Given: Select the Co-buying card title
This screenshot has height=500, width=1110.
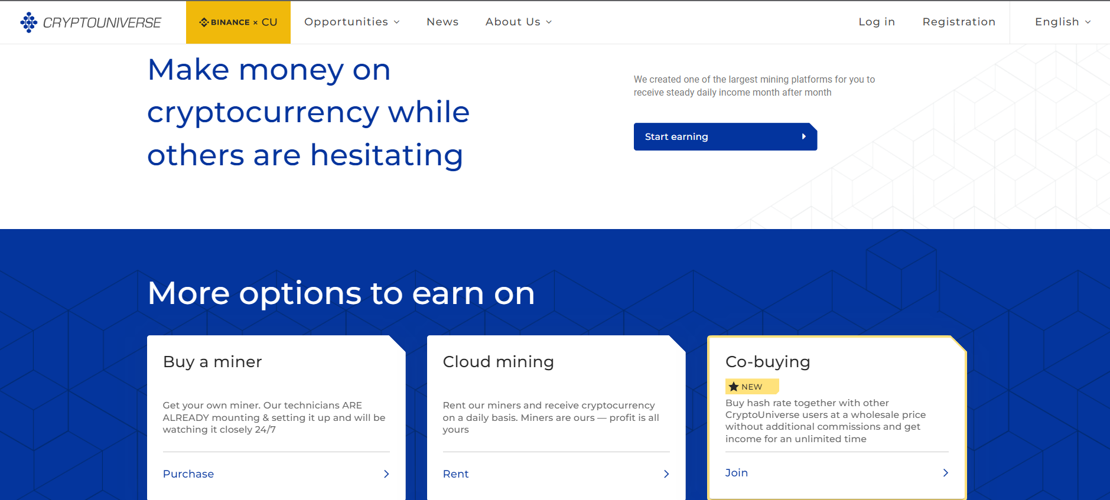Looking at the screenshot, I should (767, 361).
